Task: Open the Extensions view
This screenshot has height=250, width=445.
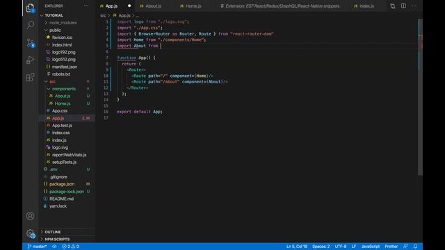Action: pos(30,77)
